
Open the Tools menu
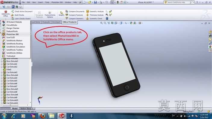coord(47,2)
